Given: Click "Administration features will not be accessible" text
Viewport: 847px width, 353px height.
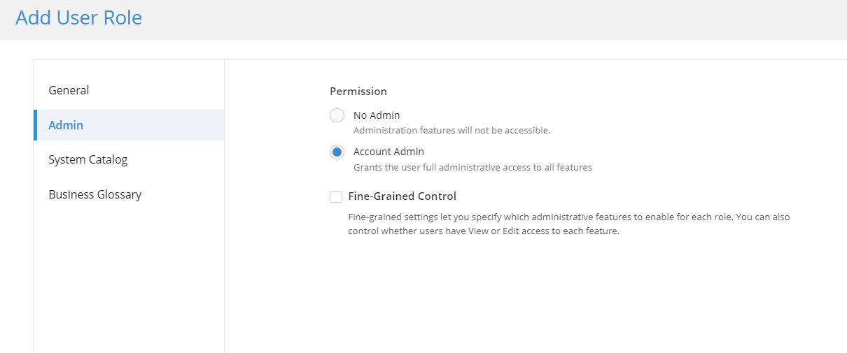Looking at the screenshot, I should pyautogui.click(x=451, y=130).
